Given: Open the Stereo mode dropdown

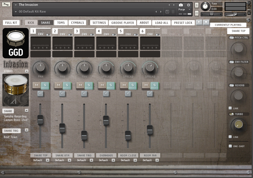Looking at the screenshot, I should (x=27, y=71).
